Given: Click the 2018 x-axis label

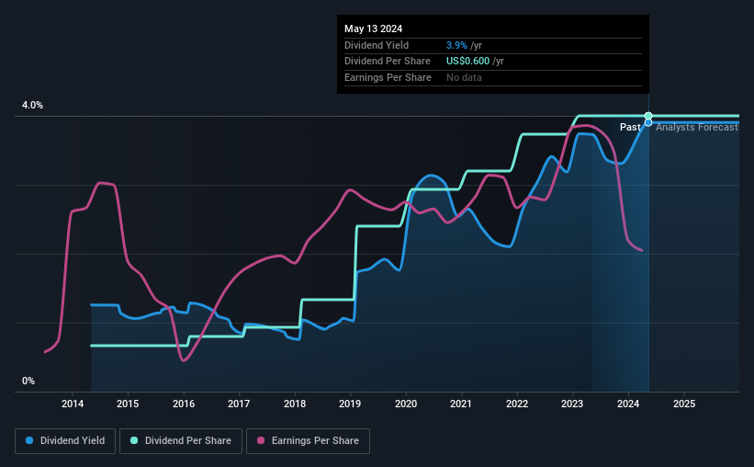Looking at the screenshot, I should (295, 404).
